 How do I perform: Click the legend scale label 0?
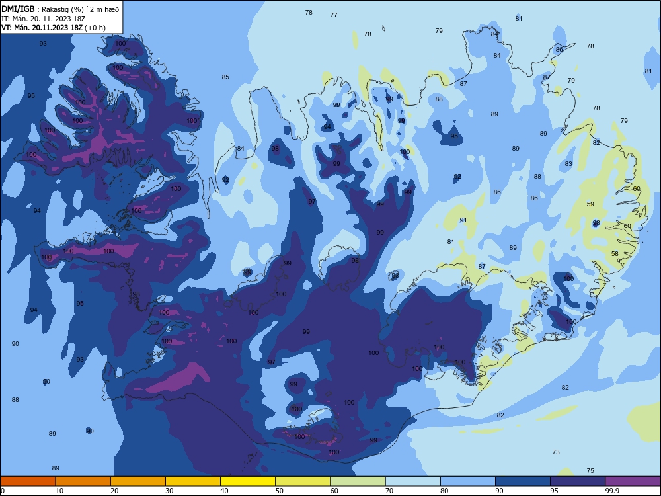pos(3,491)
